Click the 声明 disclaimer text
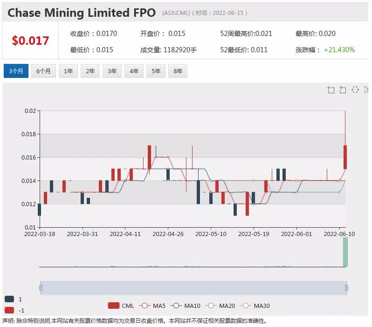The image size is (372, 327). [135, 321]
